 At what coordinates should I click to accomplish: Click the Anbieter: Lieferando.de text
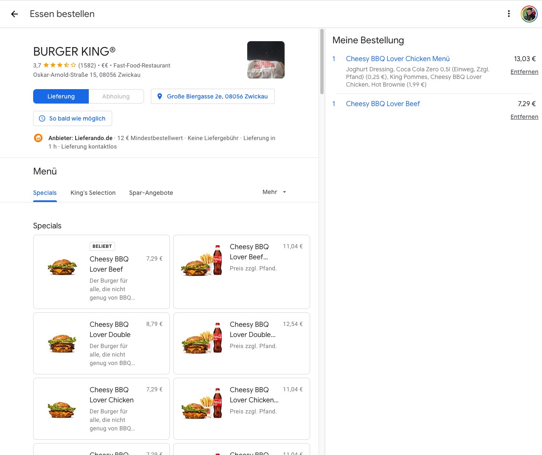pyautogui.click(x=80, y=138)
